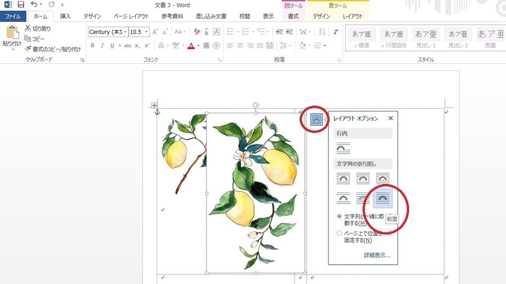Open bullets list dropdown
Viewport: 506px width, 284px height.
[238, 32]
